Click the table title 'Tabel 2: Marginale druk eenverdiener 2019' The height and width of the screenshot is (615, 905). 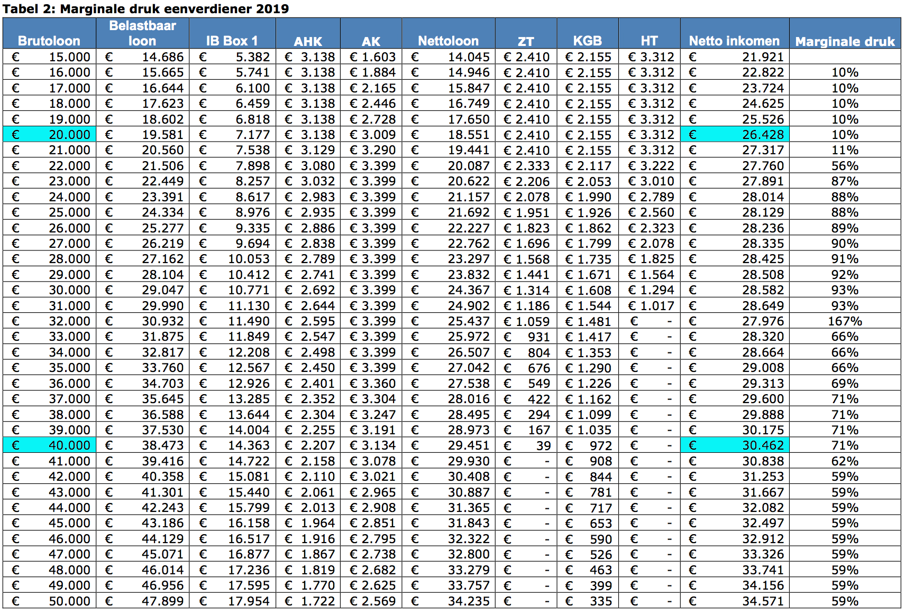146,8
